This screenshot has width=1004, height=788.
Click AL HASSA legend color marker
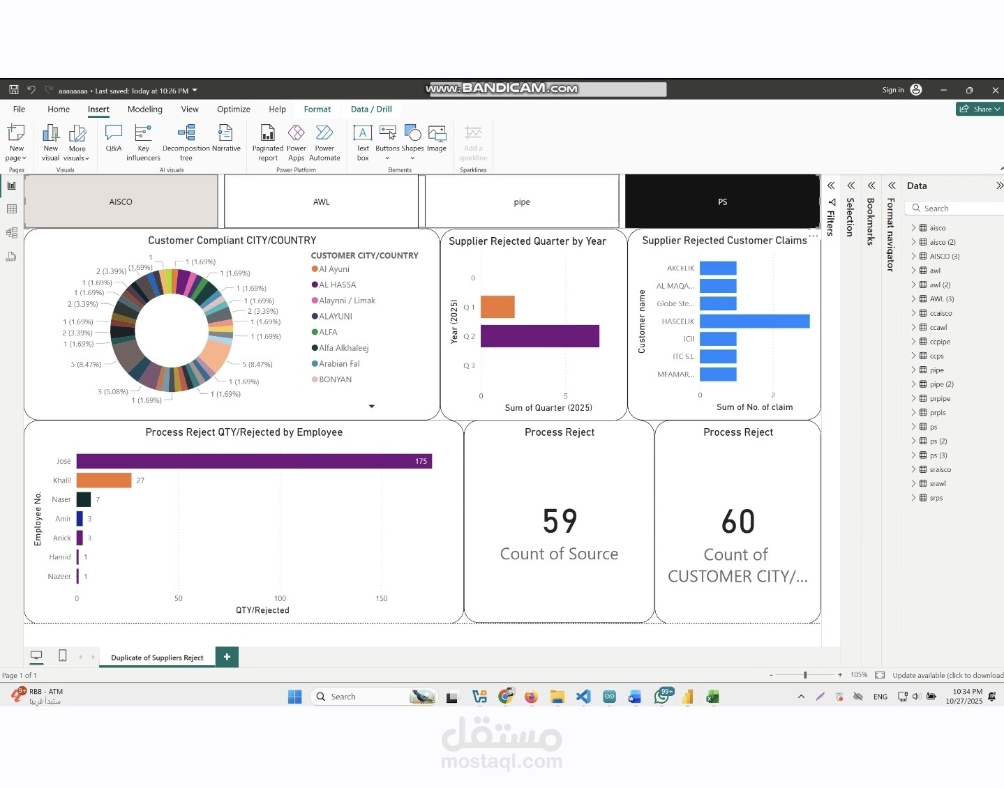315,285
